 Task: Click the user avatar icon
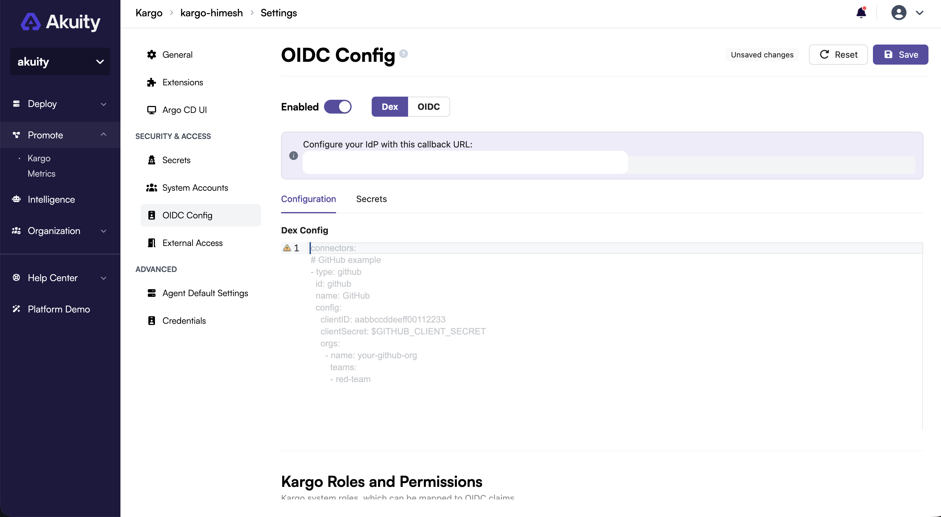click(x=899, y=13)
